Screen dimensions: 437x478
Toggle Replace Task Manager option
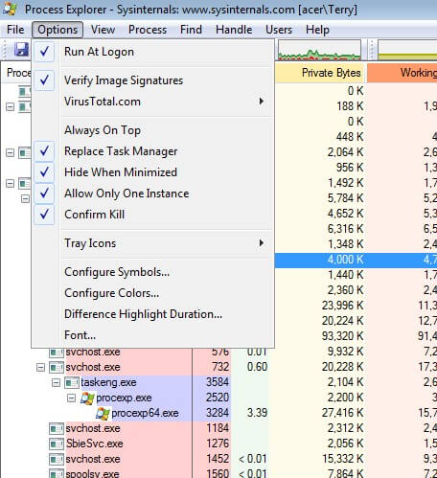(x=152, y=151)
